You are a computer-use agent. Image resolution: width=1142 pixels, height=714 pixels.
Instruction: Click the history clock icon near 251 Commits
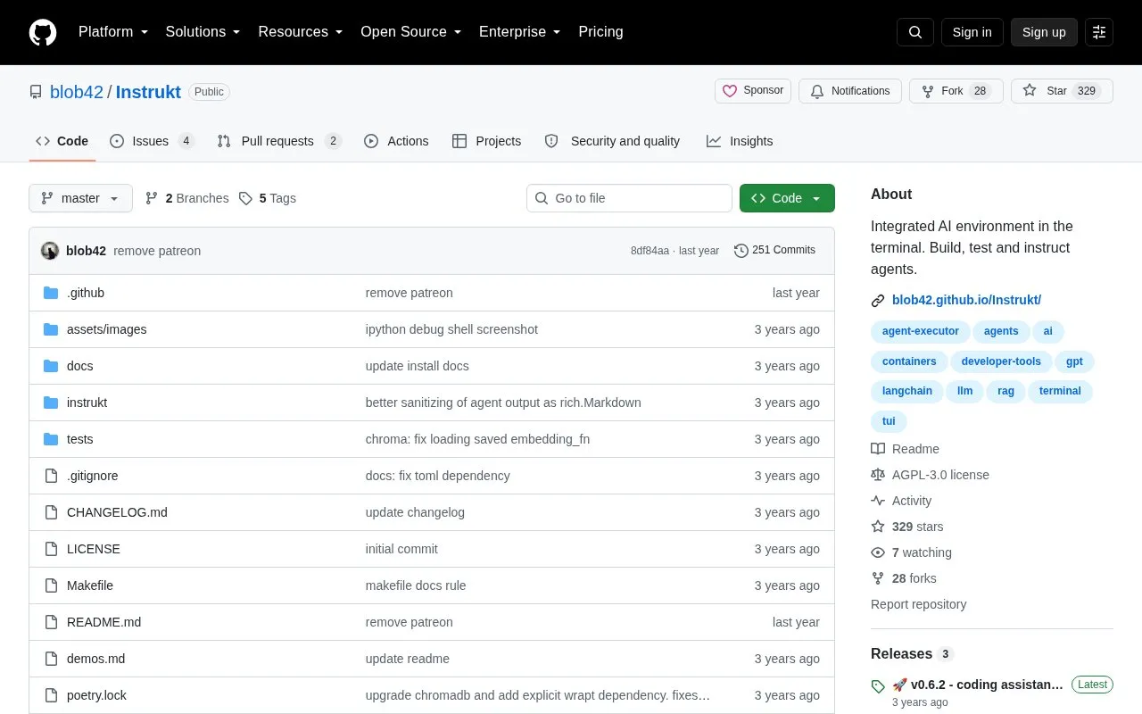tap(741, 251)
